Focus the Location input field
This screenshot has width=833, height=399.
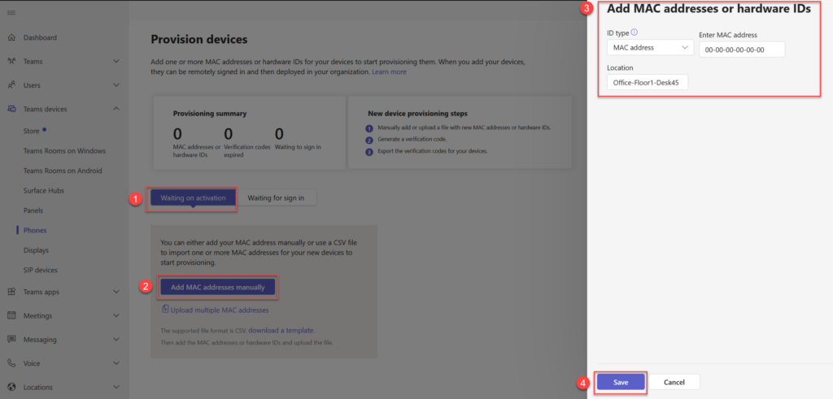tap(648, 82)
